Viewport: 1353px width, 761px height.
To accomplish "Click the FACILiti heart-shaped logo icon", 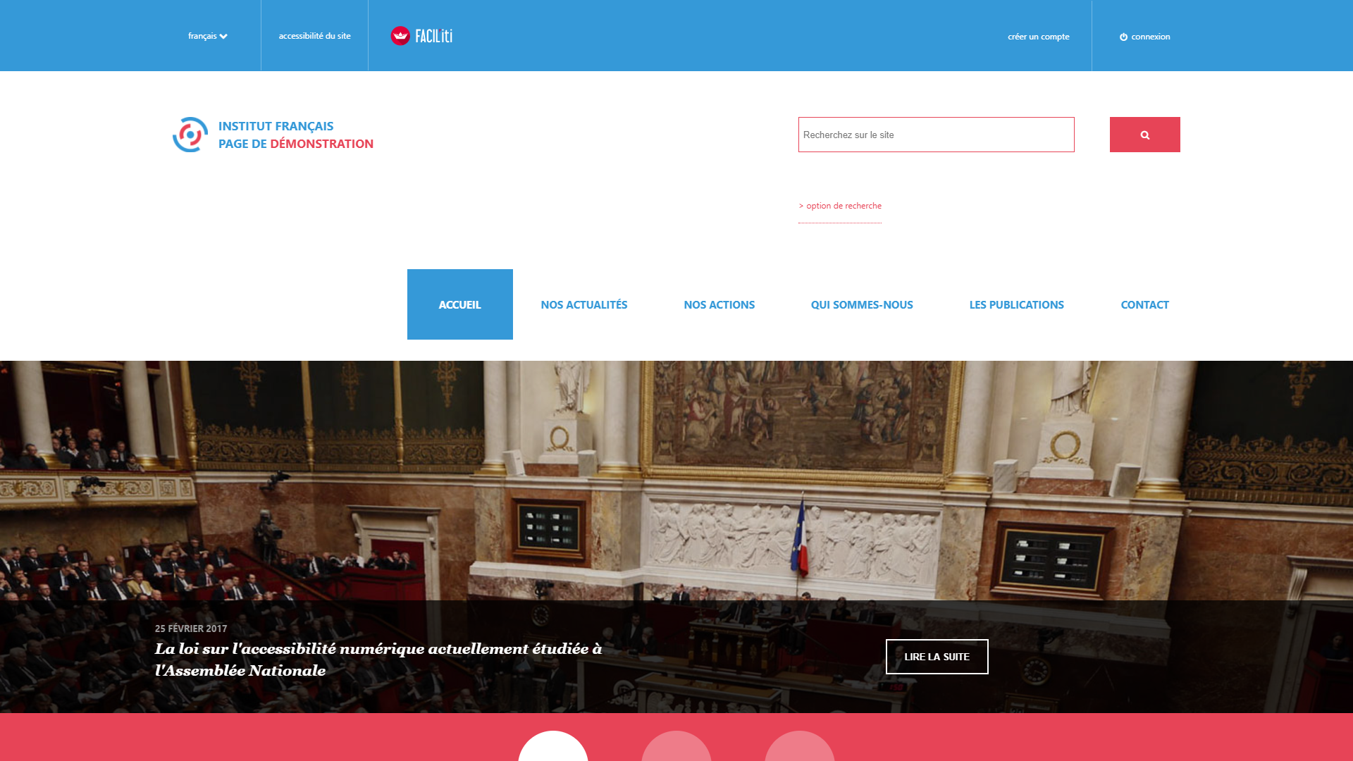I will point(400,35).
